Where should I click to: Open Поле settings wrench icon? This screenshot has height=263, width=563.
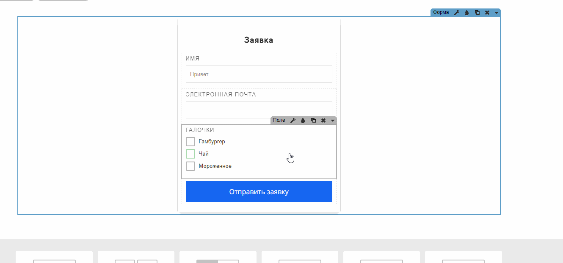[293, 121]
